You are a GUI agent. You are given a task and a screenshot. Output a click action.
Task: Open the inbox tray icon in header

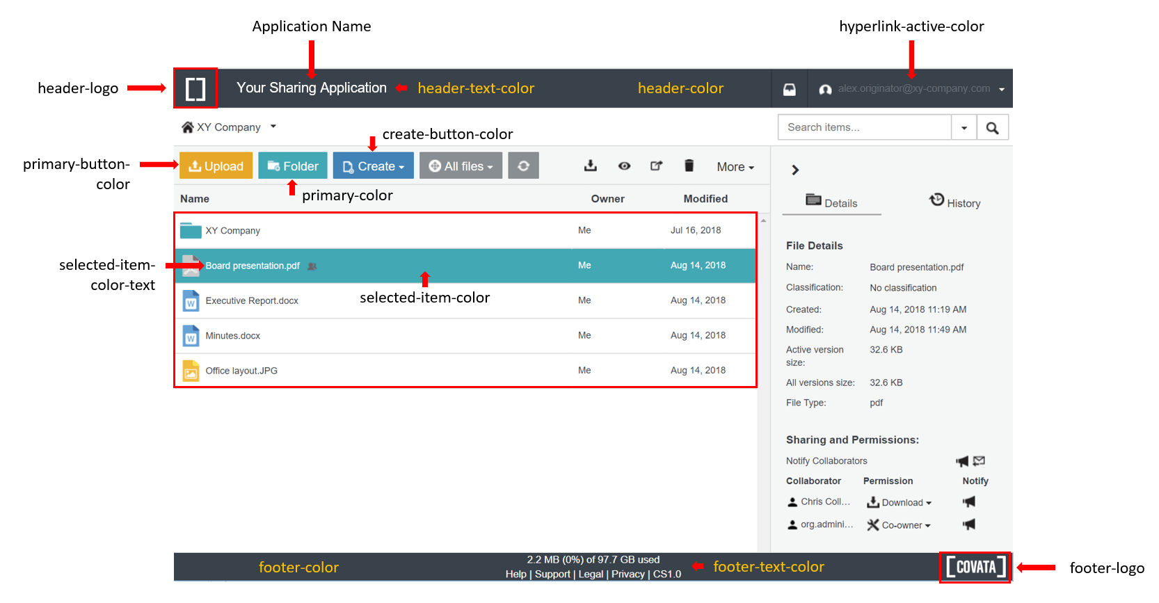[790, 89]
